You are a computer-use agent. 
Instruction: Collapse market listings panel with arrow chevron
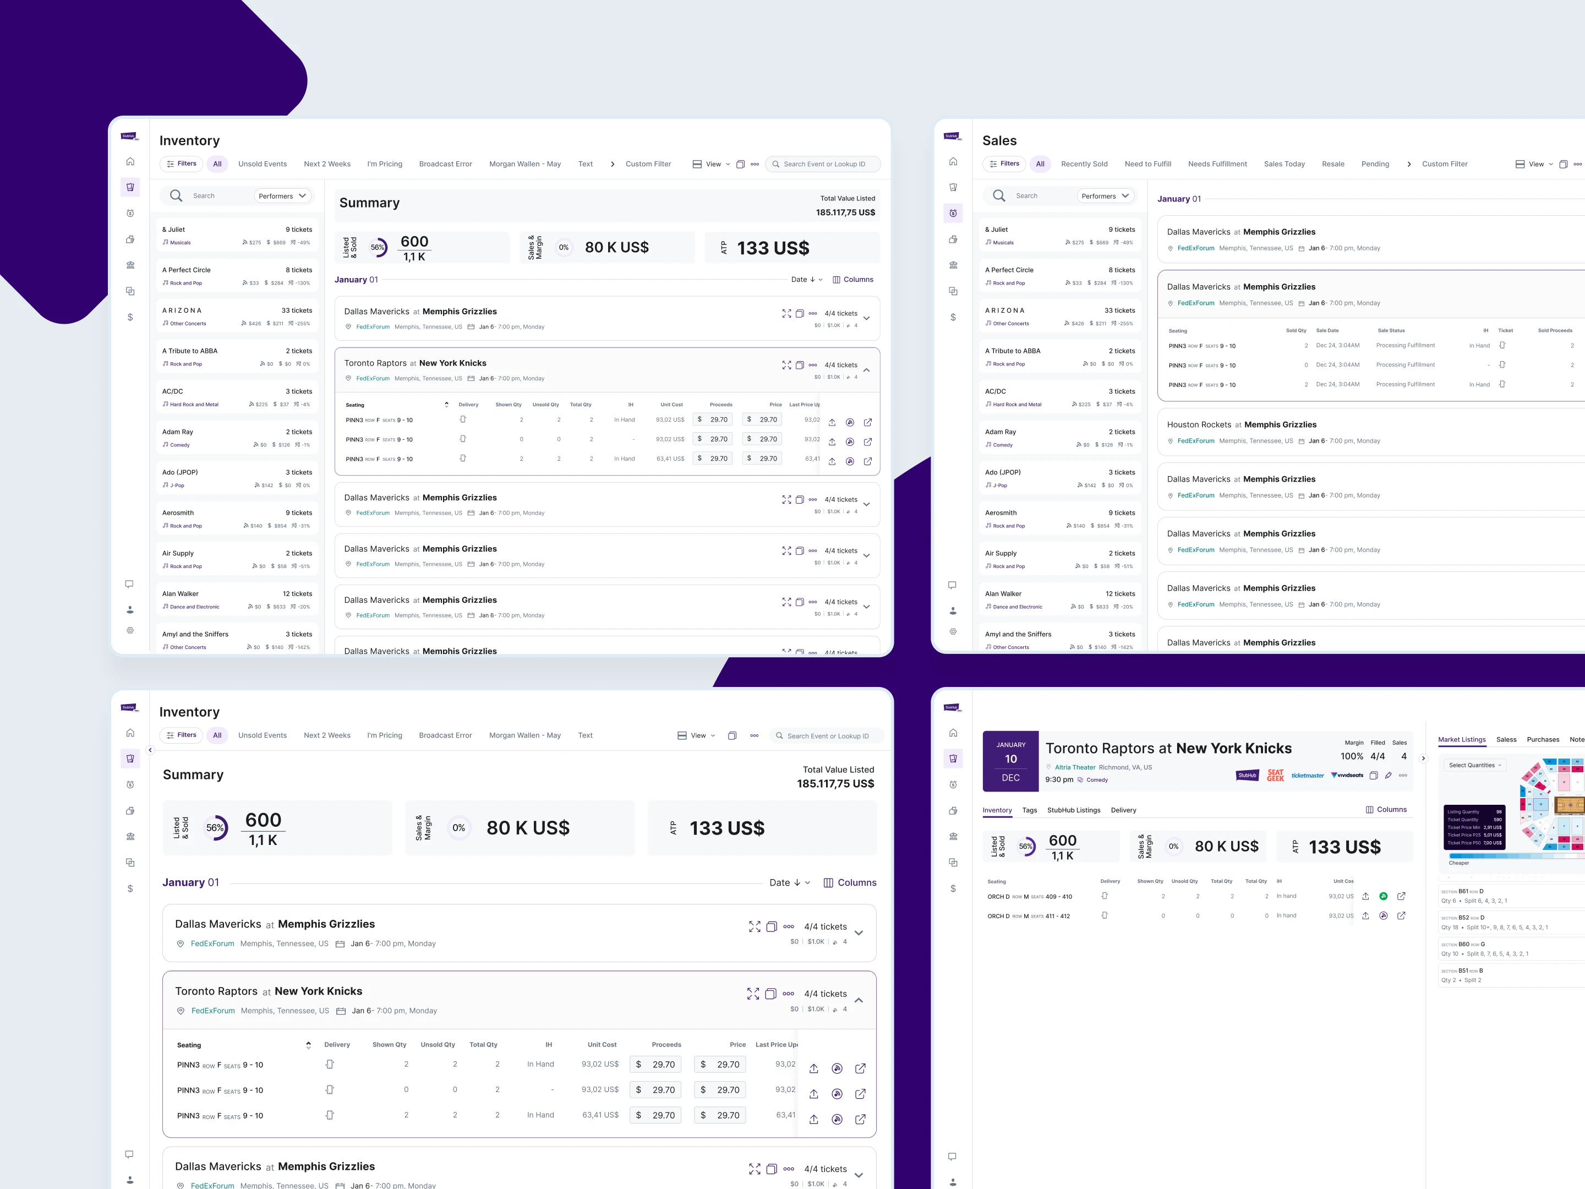pos(1423,759)
